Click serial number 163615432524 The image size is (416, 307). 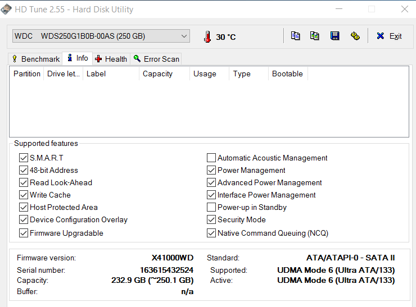pos(166,270)
